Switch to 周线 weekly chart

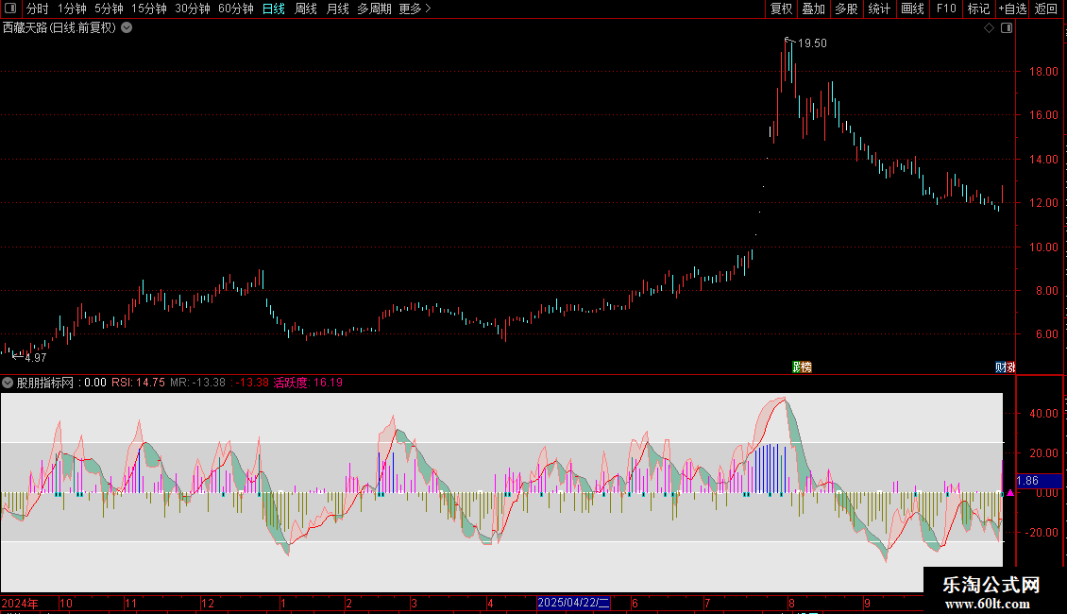click(306, 9)
